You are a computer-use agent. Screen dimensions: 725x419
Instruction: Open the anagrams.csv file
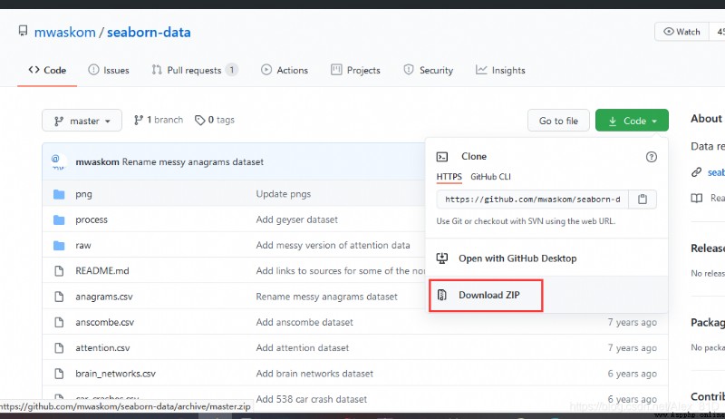point(104,297)
